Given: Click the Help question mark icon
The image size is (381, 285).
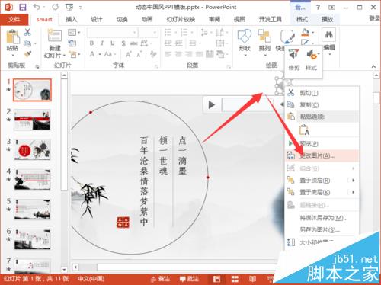Looking at the screenshot, I should point(318,8).
